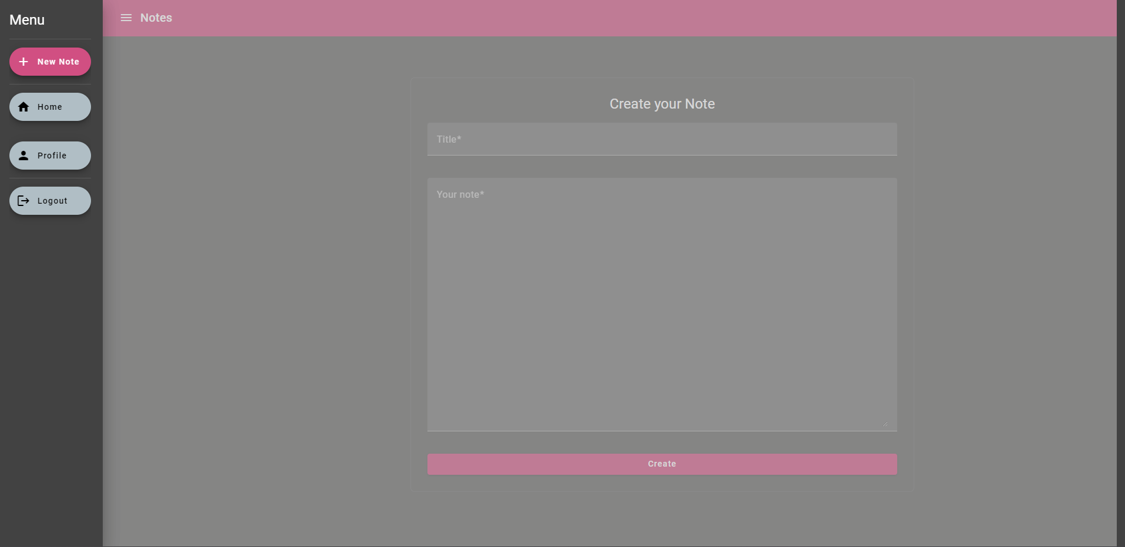
Task: Open the Profile menu item
Action: (x=50, y=156)
